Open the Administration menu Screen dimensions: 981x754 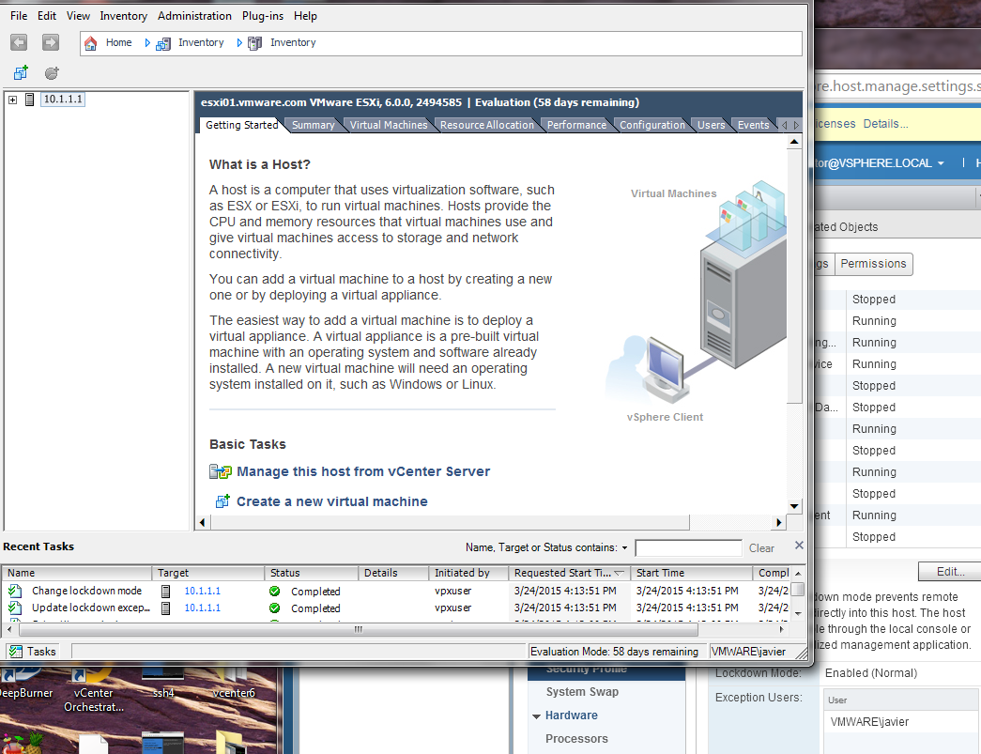click(x=194, y=16)
